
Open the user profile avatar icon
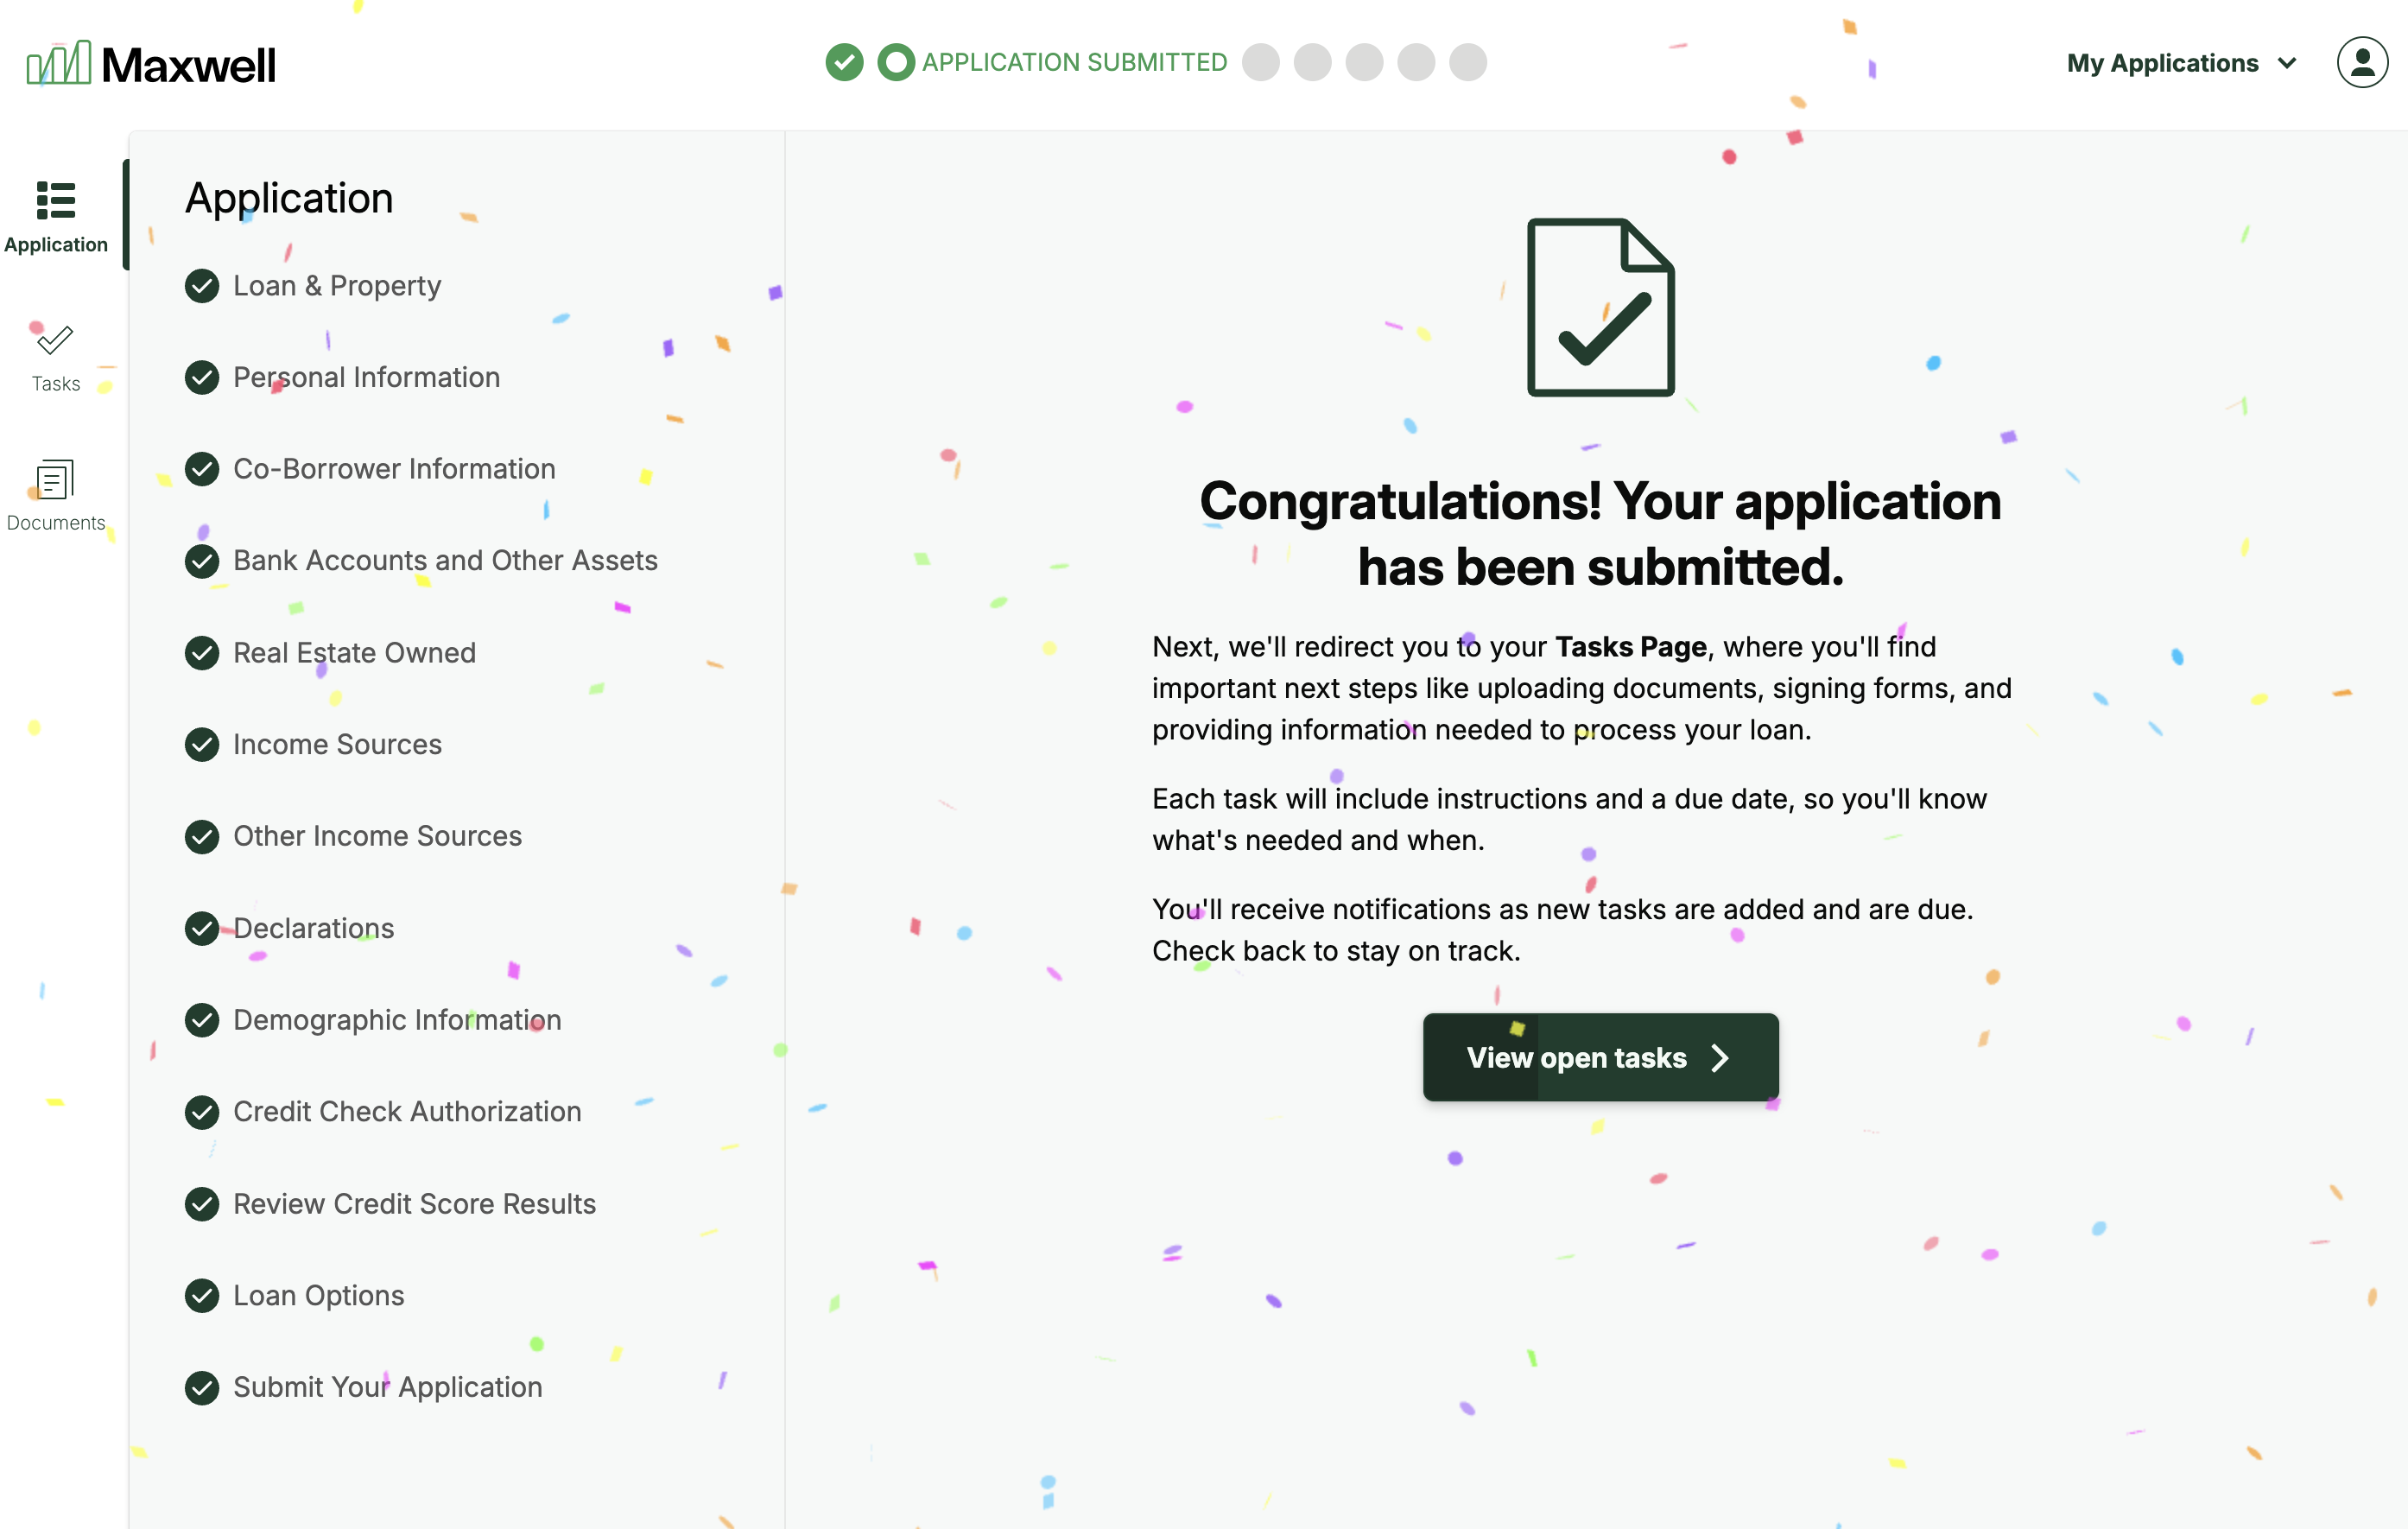2361,63
